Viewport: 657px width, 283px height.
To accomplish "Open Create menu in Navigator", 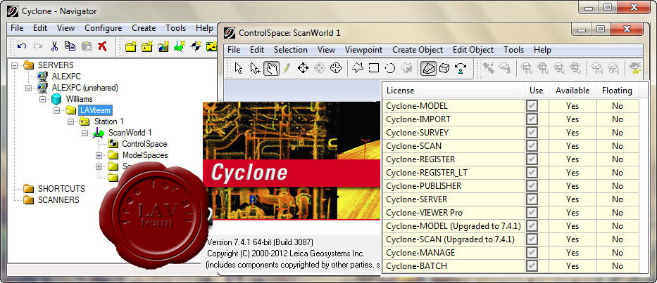I will [x=144, y=28].
